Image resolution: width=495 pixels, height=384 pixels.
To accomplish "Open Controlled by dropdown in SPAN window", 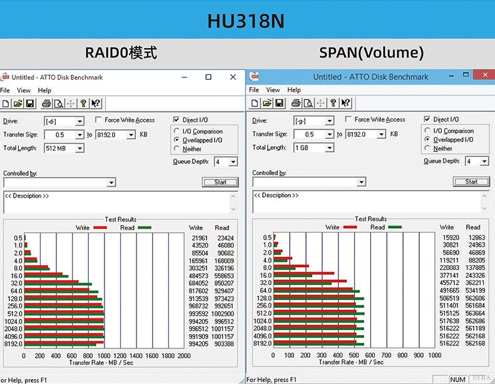I will pos(361,182).
